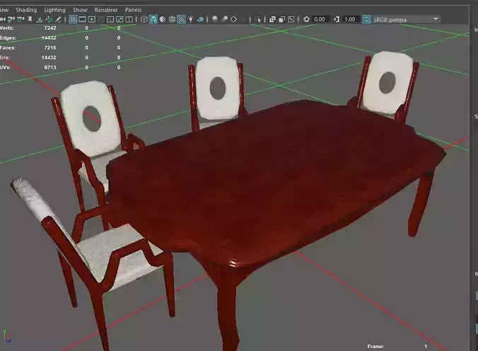The width and height of the screenshot is (478, 351).
Task: Open the Panels menu
Action: (x=133, y=10)
